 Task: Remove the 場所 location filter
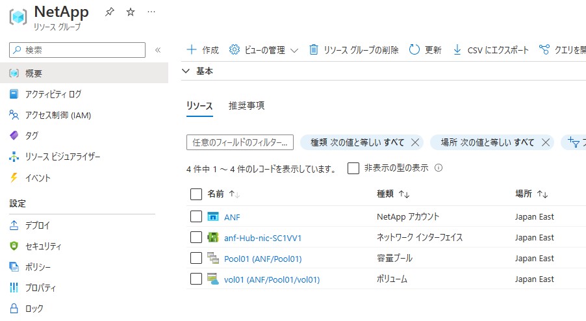pos(545,142)
